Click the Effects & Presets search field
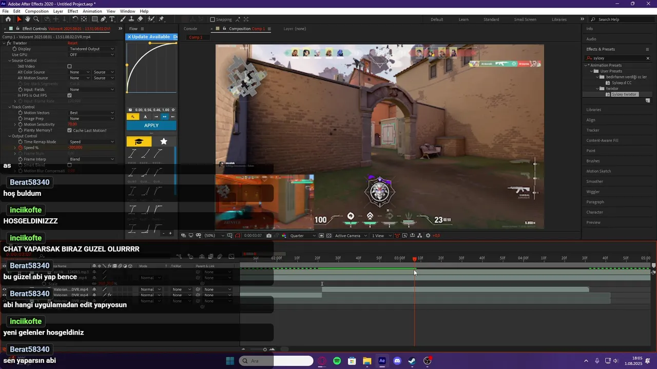 [619, 58]
